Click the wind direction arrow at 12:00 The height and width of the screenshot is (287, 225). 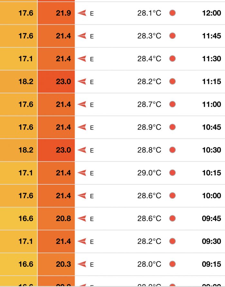[x=82, y=13]
